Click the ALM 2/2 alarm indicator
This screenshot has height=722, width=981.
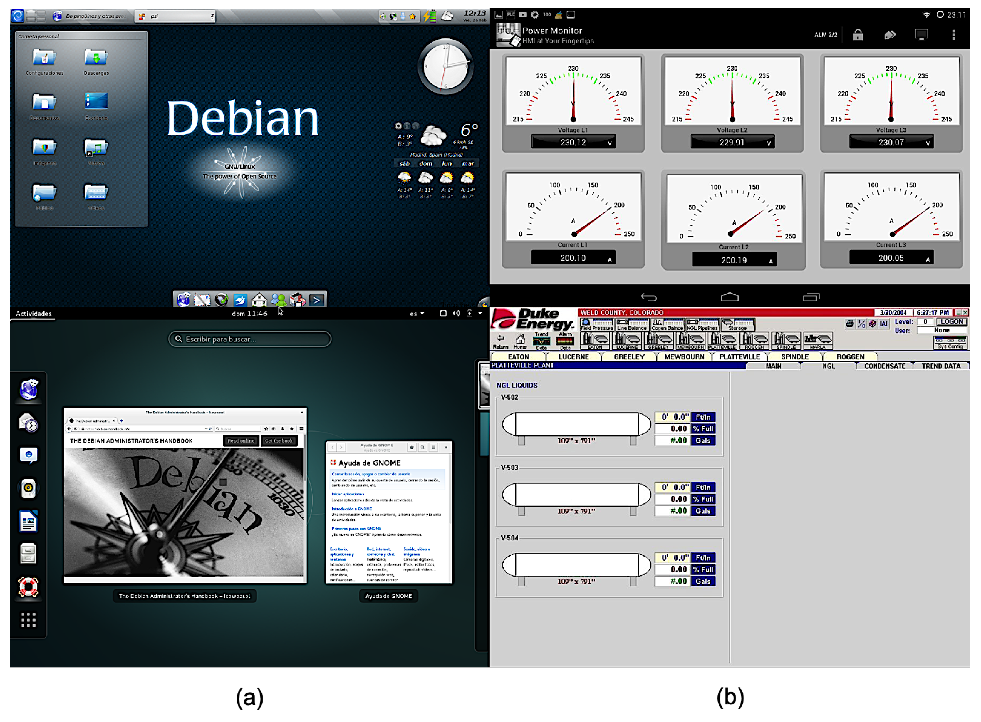[x=826, y=35]
